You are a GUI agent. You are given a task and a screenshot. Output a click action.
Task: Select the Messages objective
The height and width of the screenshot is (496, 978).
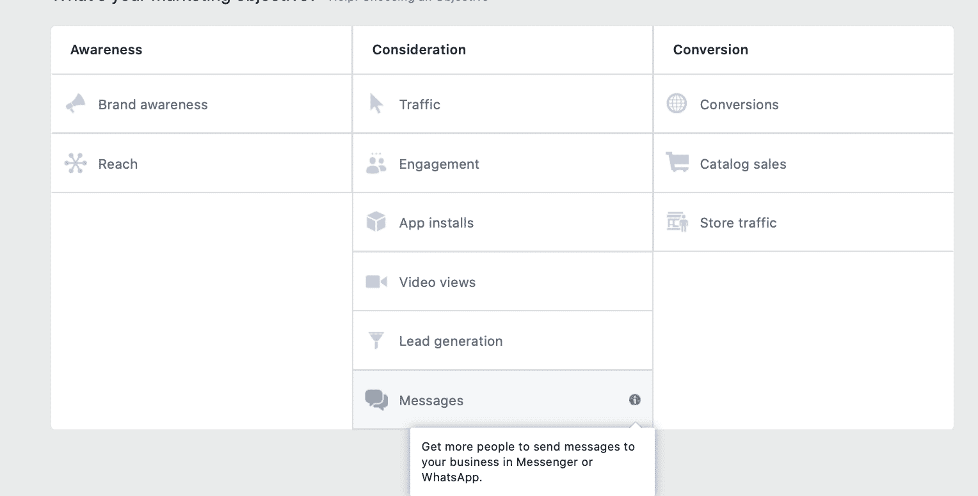coord(502,400)
